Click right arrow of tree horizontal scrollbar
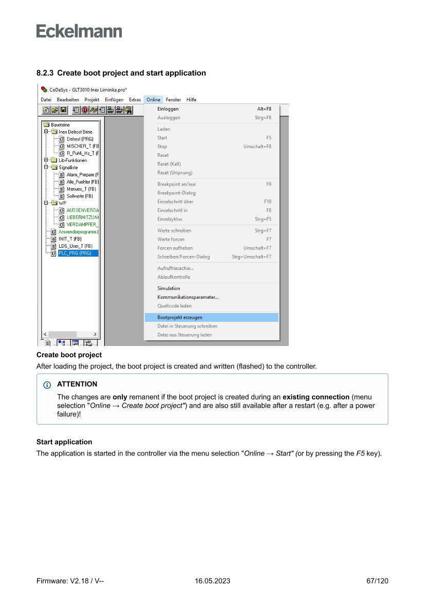Screen dimensions: 425x601 (95, 334)
